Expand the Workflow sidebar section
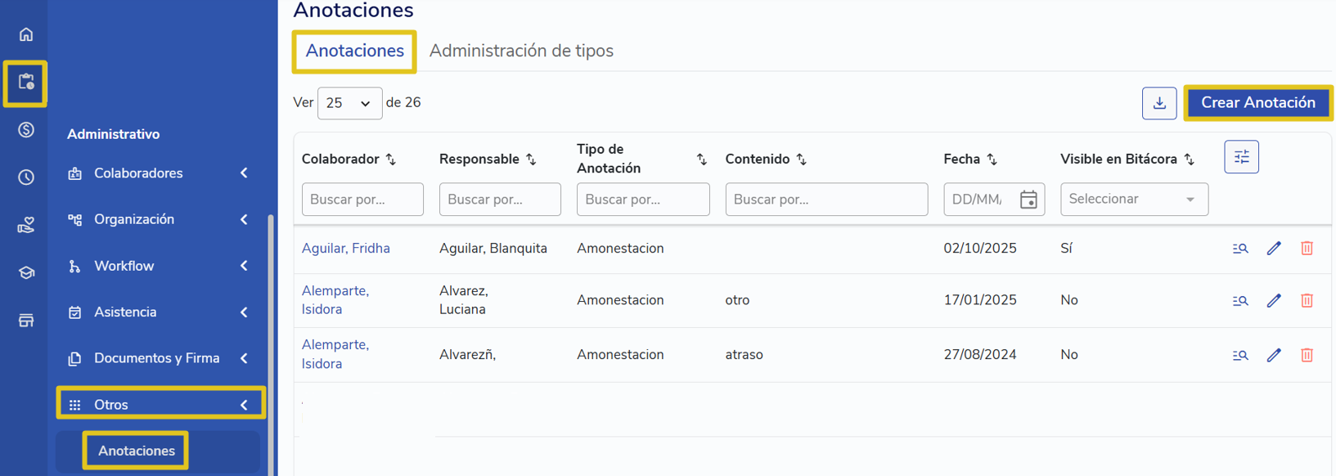This screenshot has height=476, width=1336. (x=159, y=266)
